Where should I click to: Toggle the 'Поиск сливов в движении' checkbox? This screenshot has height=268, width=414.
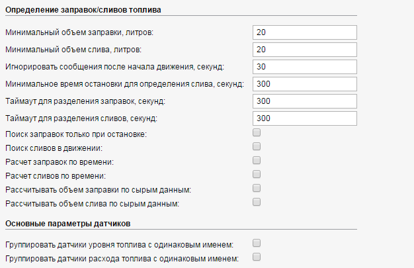point(257,146)
